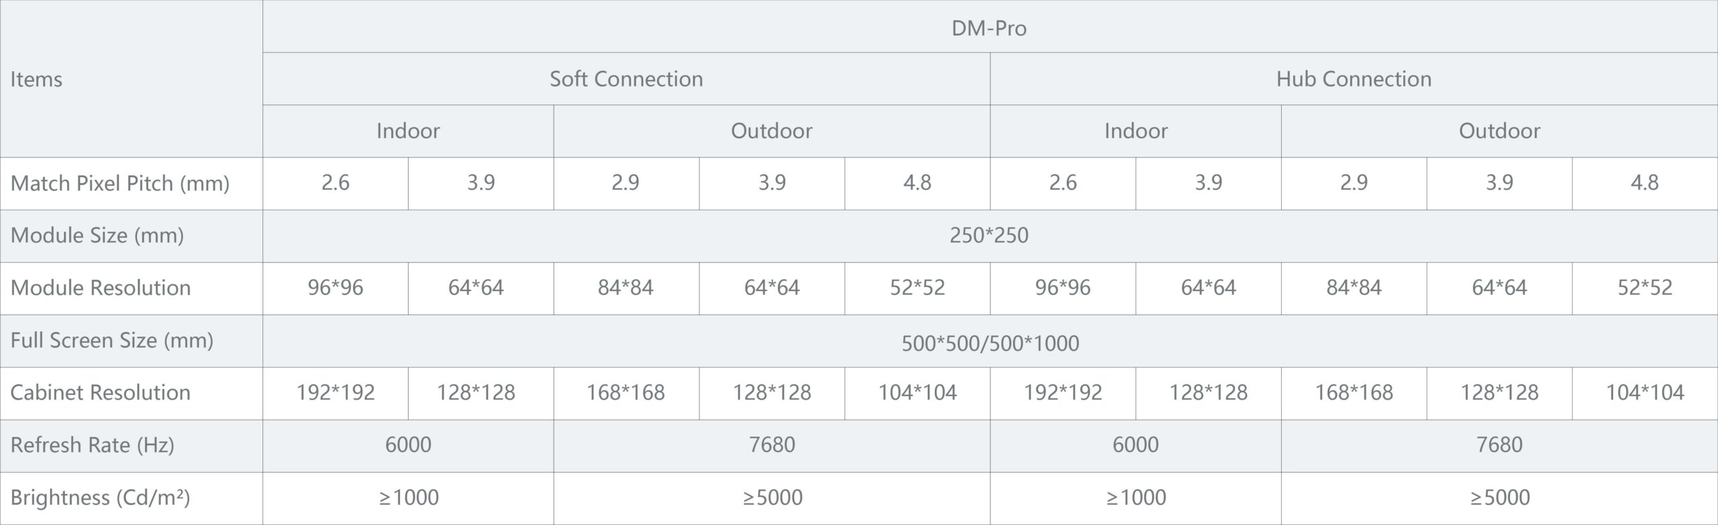
Task: Select the Items header cell
Action: click(x=36, y=79)
